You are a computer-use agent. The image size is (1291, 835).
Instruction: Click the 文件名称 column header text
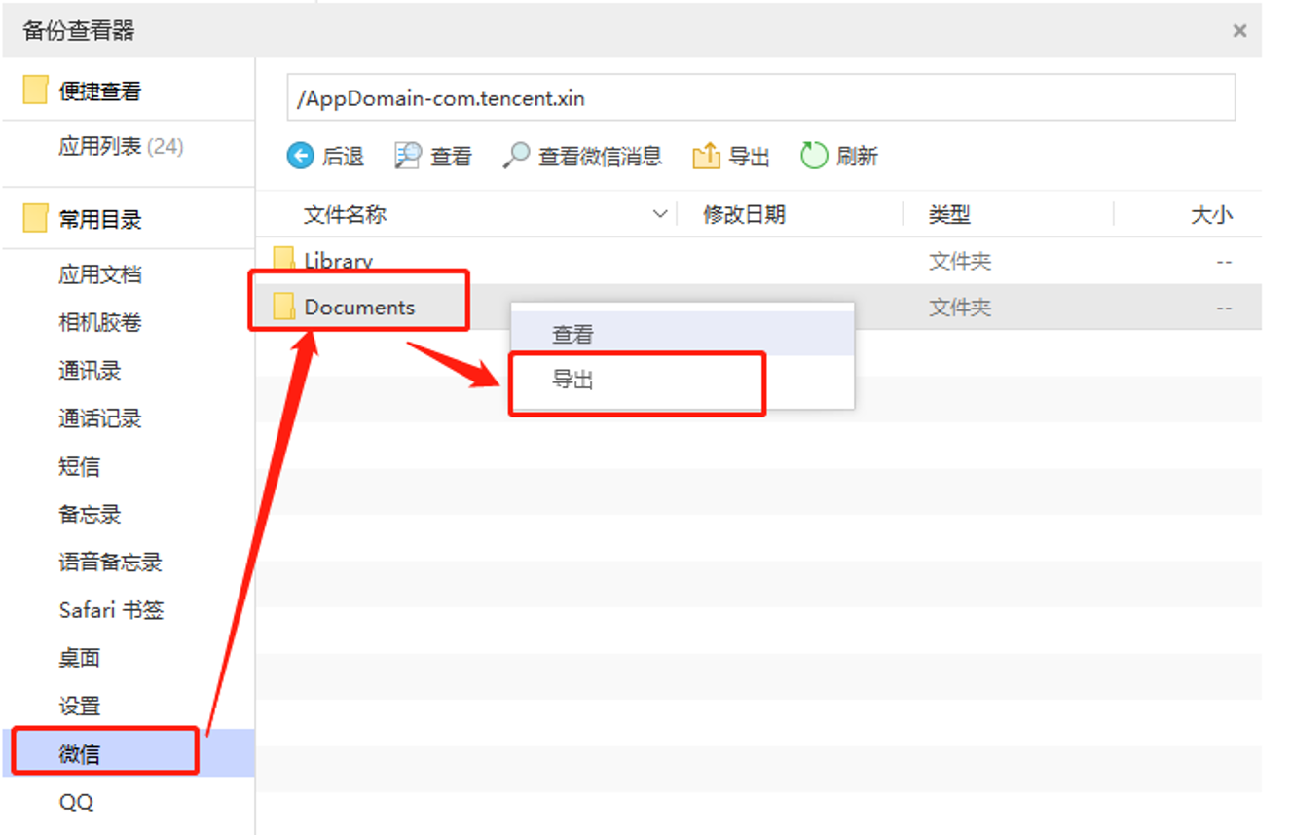coord(345,214)
